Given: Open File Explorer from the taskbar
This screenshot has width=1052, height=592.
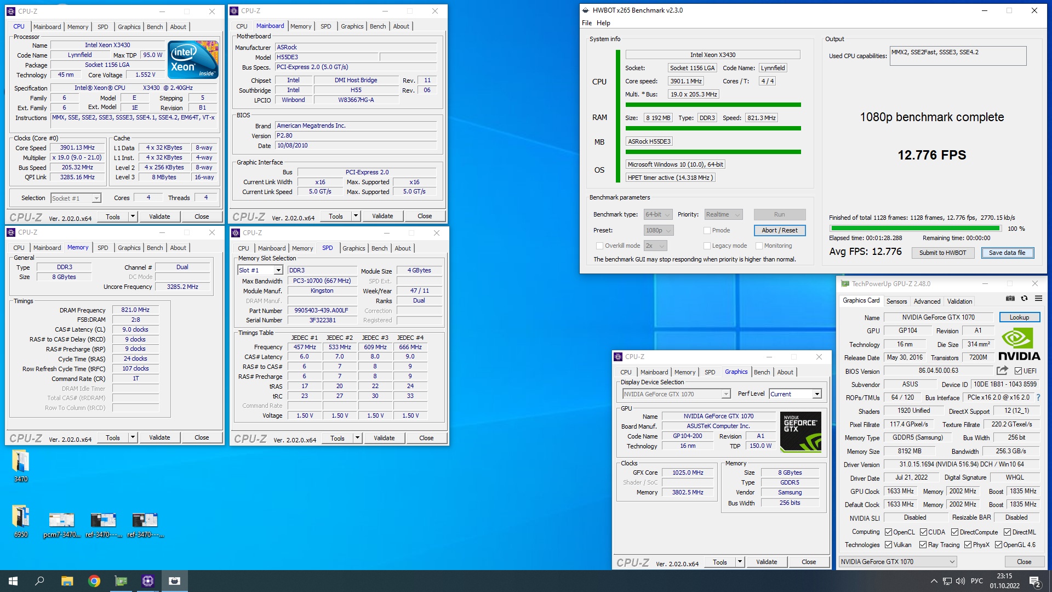Looking at the screenshot, I should pos(67,581).
